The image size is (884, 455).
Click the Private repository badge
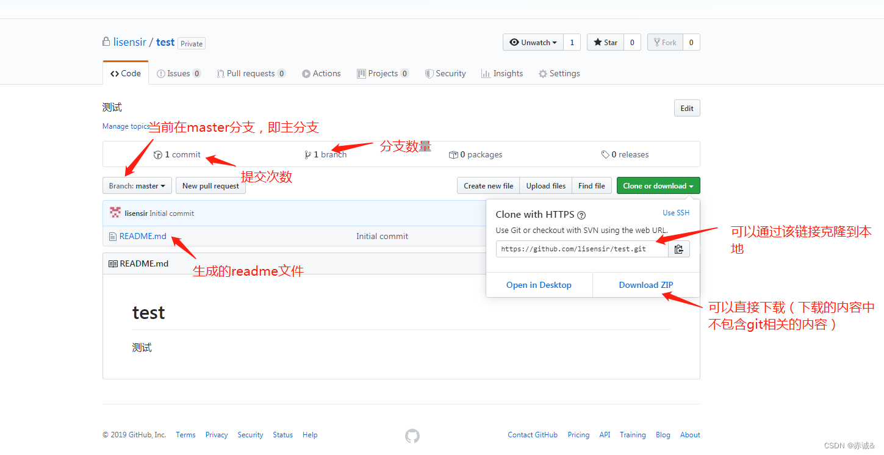pyautogui.click(x=192, y=43)
